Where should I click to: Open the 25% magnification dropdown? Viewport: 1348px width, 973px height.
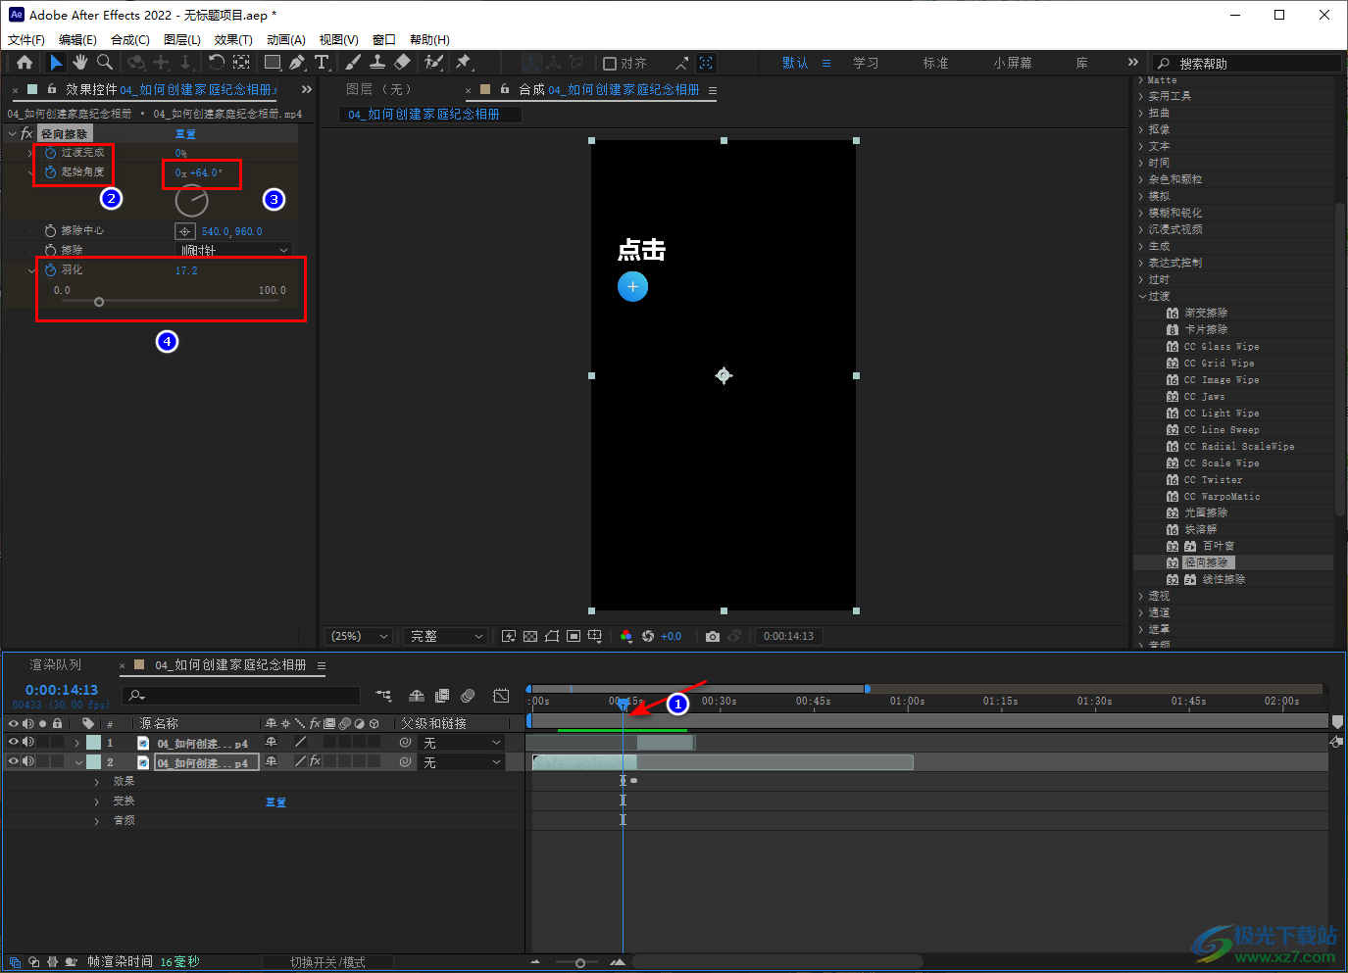pyautogui.click(x=359, y=637)
